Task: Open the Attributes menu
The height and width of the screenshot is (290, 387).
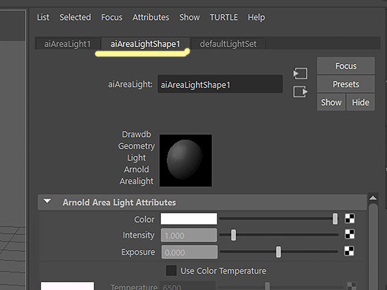Action: coord(151,18)
